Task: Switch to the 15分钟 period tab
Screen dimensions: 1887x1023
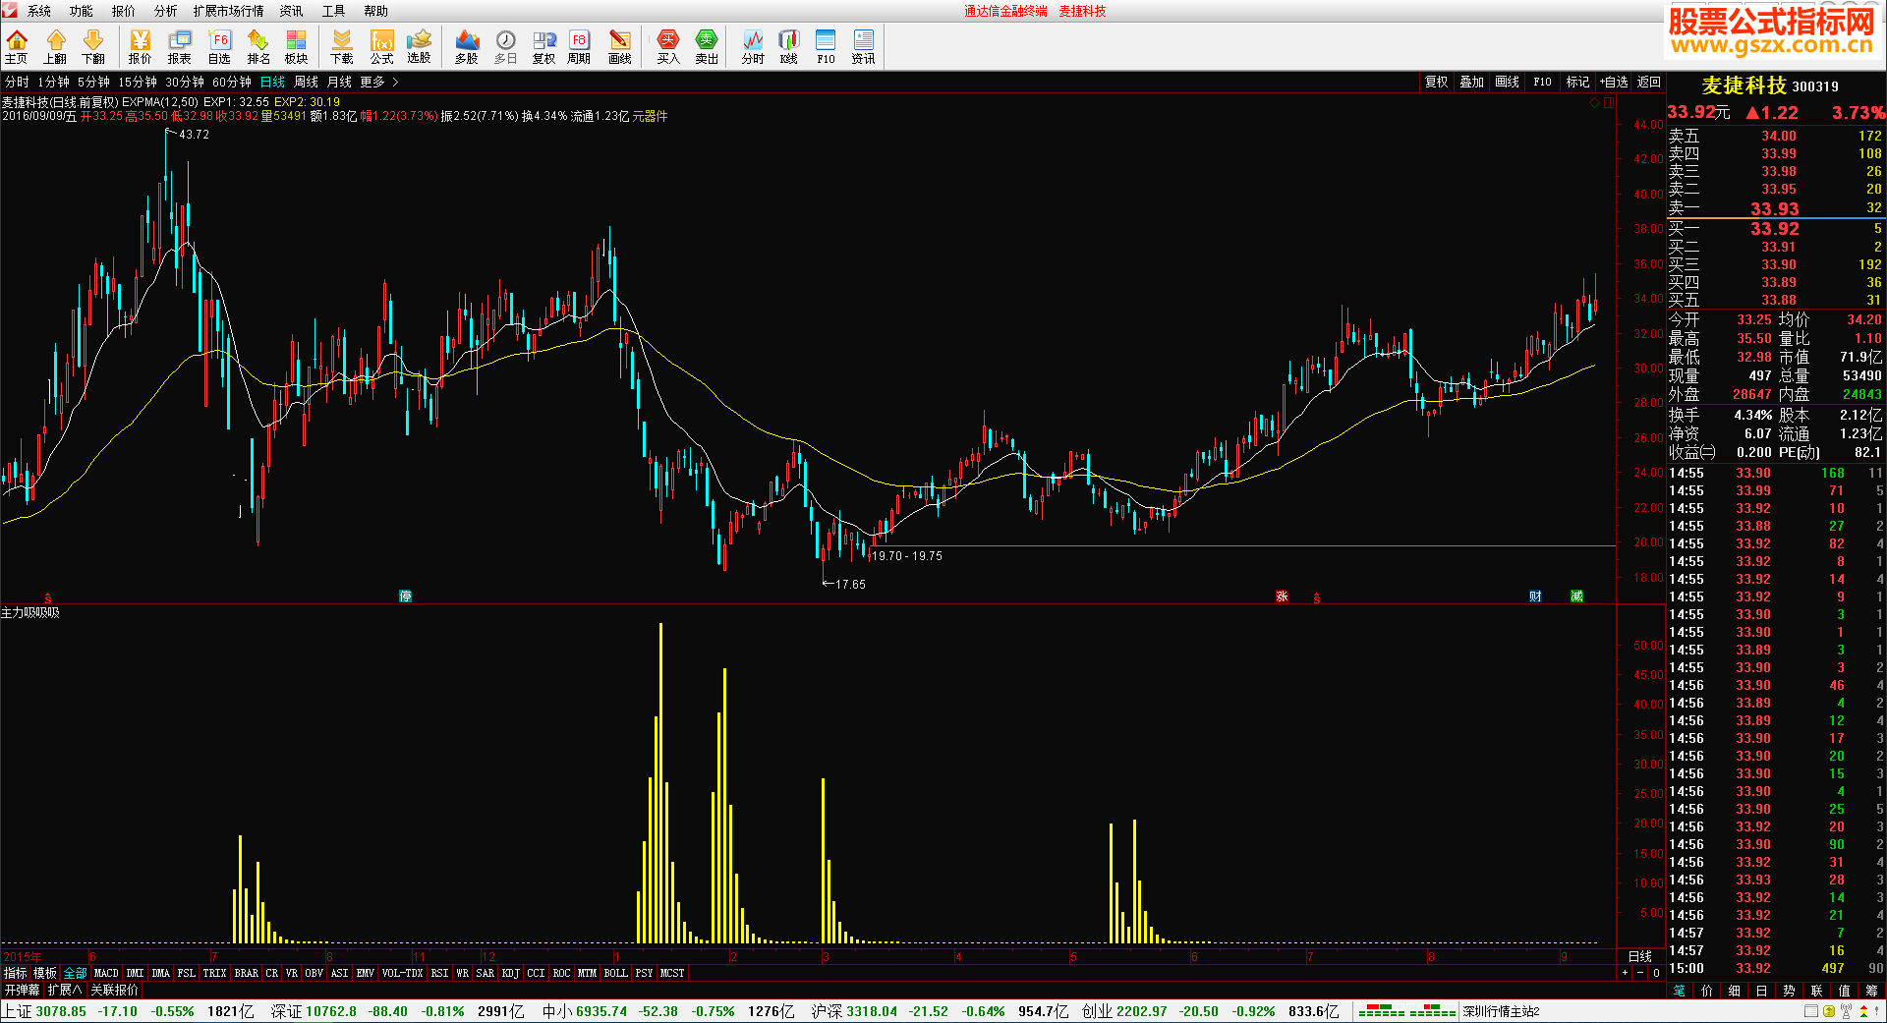Action: [x=138, y=83]
